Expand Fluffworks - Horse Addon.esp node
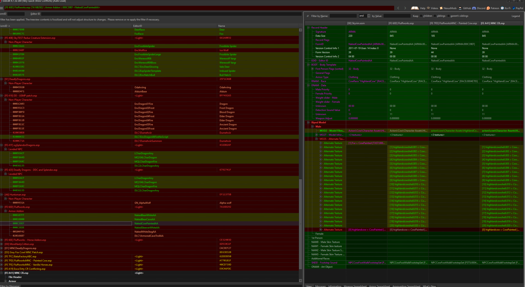Viewport: 525px width, 287px height. pyautogui.click(x=2, y=240)
